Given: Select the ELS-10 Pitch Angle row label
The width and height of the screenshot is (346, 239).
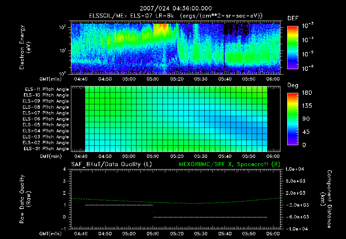Looking at the screenshot, I should pyautogui.click(x=46, y=95).
